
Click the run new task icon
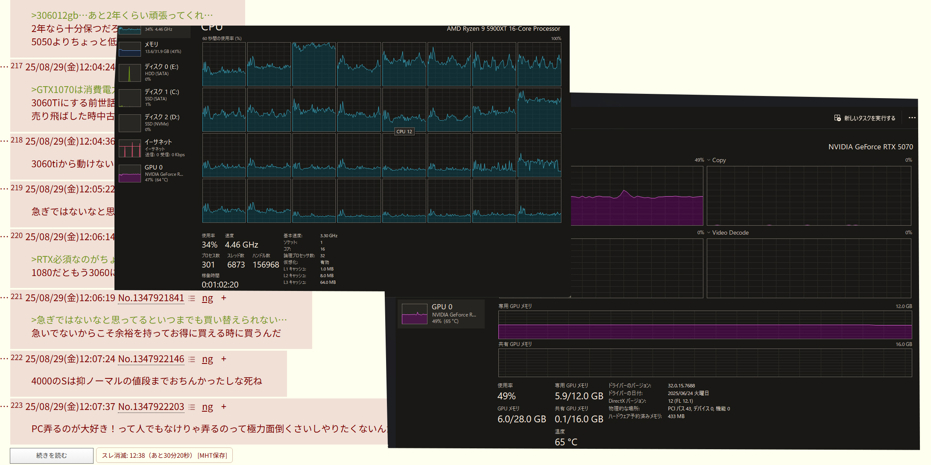pyautogui.click(x=837, y=118)
